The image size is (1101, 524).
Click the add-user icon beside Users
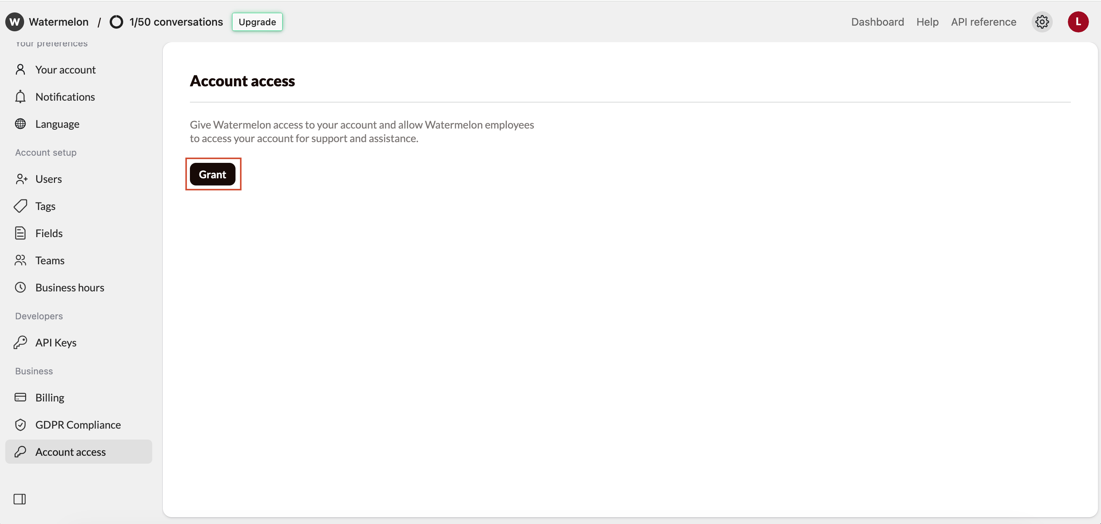(x=21, y=179)
